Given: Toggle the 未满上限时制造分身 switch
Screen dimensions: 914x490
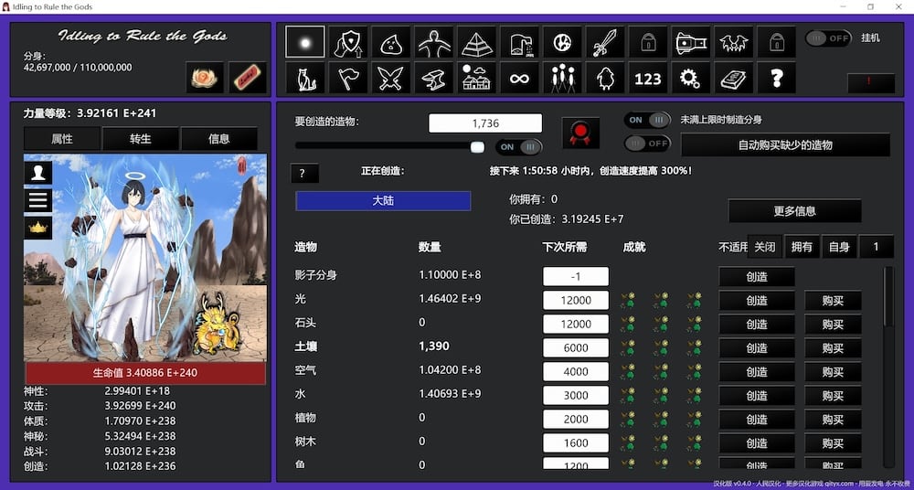Looking at the screenshot, I should pyautogui.click(x=647, y=120).
